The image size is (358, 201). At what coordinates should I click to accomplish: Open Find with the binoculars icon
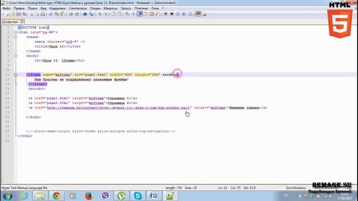[85, 14]
